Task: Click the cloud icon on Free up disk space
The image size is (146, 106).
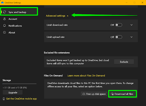Action: 84,94
